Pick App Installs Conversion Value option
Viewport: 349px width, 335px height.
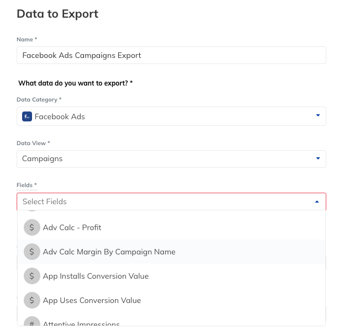pyautogui.click(x=171, y=276)
